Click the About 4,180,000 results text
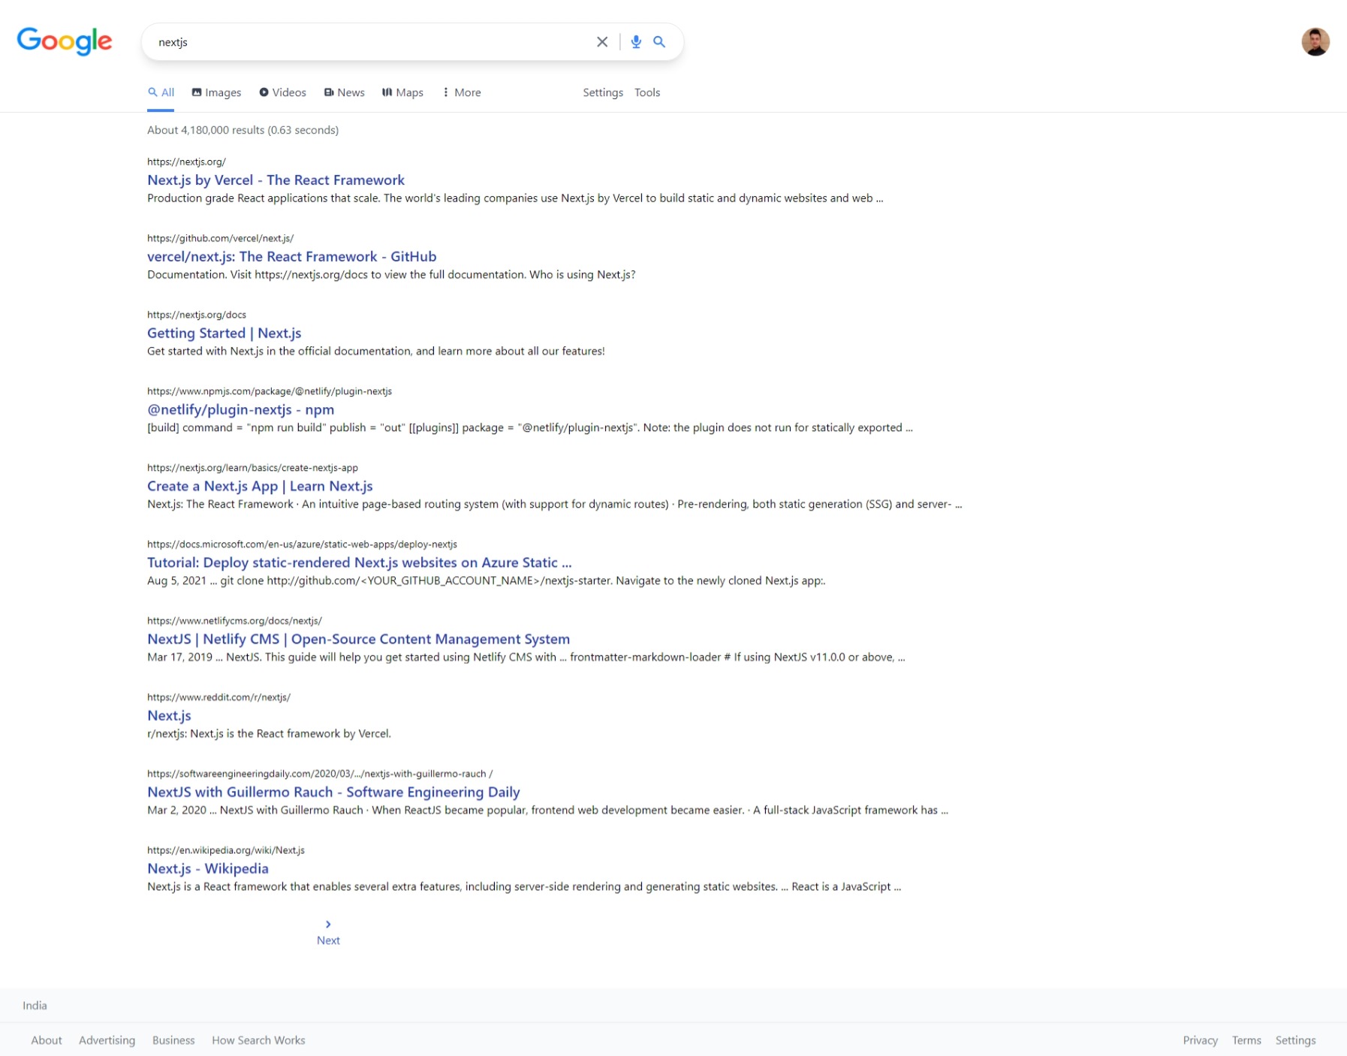1347x1056 pixels. [x=243, y=130]
